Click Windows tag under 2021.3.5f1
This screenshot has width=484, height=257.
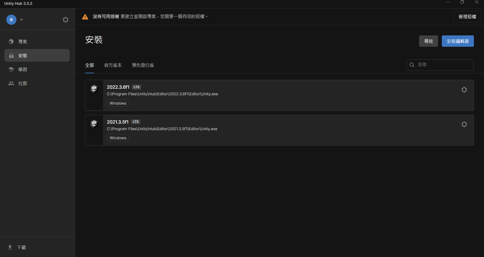118,138
